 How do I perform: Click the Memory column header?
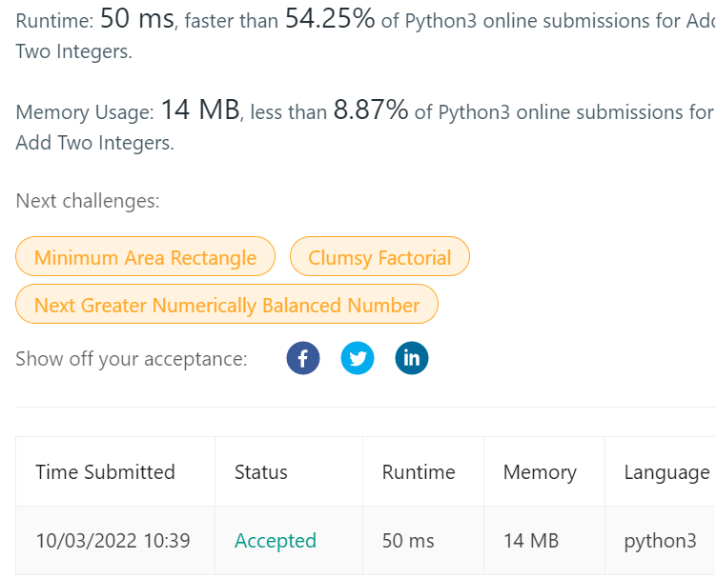point(540,472)
